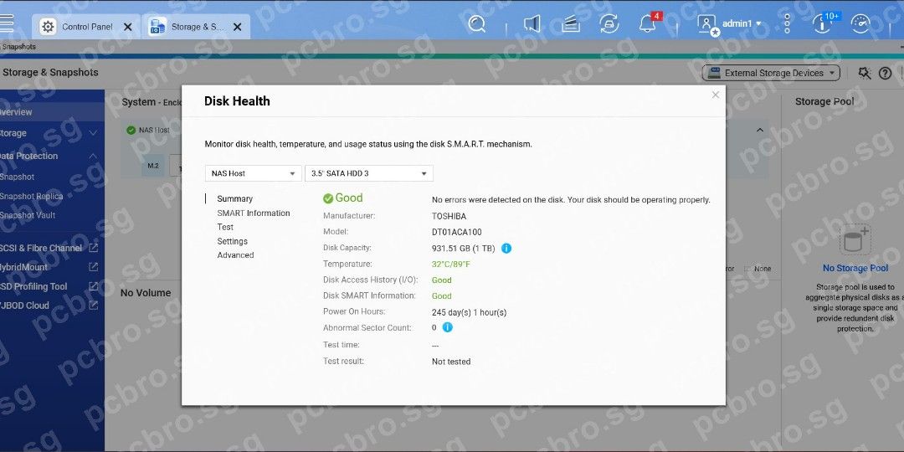Open iSCSI & Fibre Channel external link
This screenshot has width=904, height=452.
click(93, 248)
